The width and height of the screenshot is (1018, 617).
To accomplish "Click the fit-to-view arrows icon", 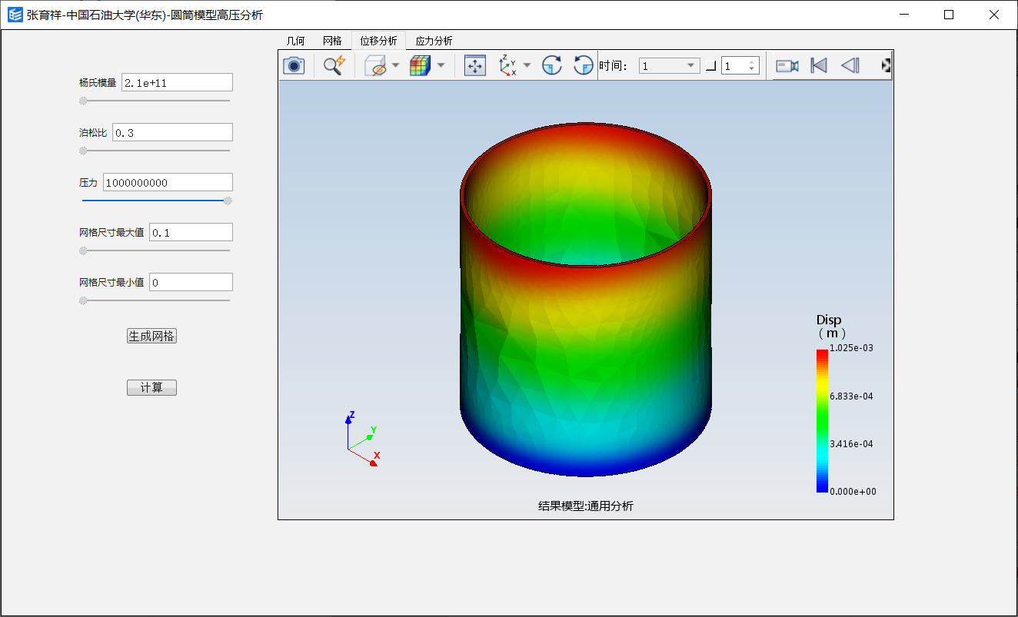I will point(475,66).
